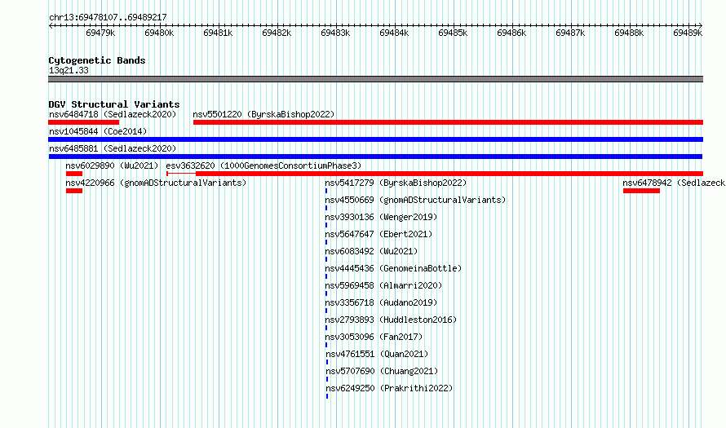This screenshot has width=726, height=428.
Task: Open nsv5417279 (ByrskaBishop2022) label
Action: [396, 183]
